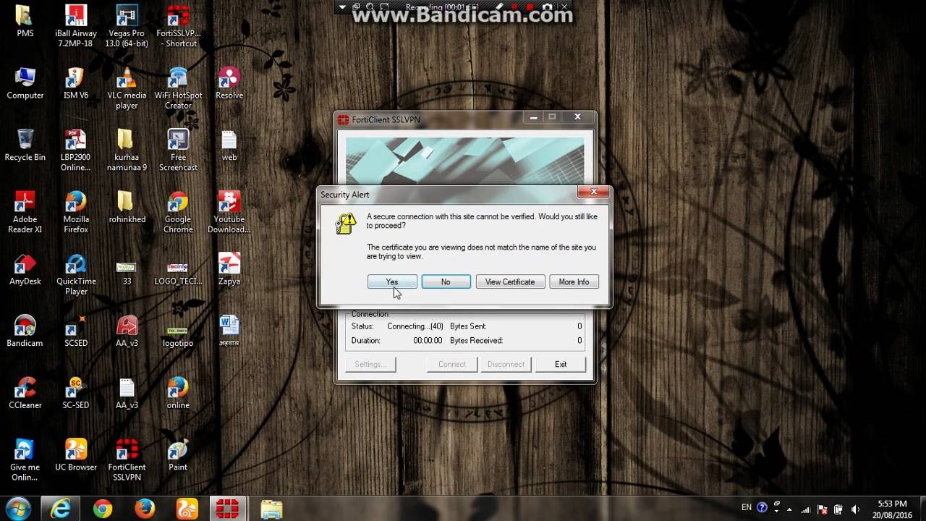Click the EN language indicator

(747, 508)
